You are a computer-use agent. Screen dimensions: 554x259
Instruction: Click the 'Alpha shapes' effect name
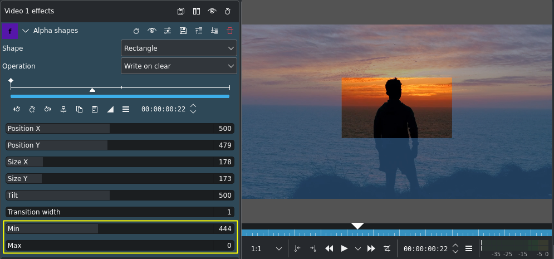point(56,31)
